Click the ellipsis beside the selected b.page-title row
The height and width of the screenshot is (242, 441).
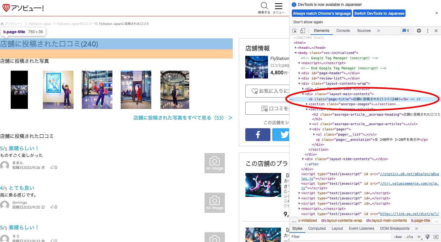pos(292,99)
